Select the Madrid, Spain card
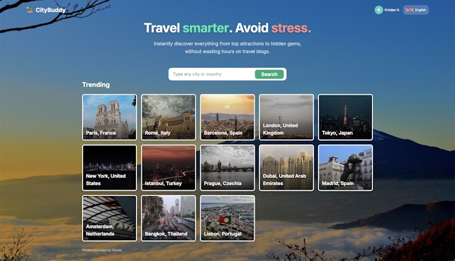 (345, 168)
